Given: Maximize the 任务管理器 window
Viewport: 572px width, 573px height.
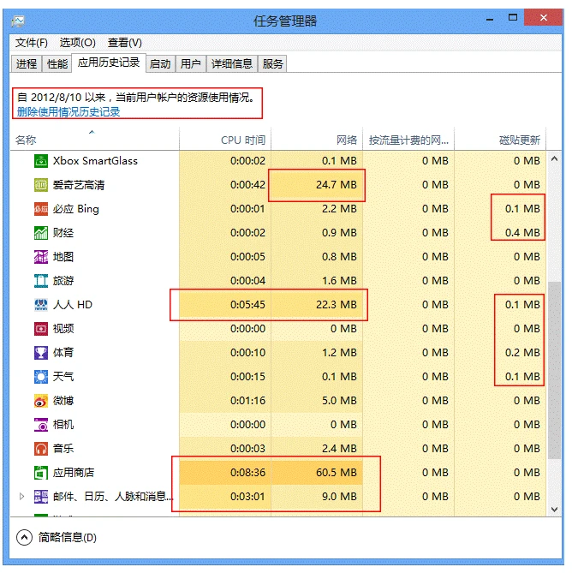Looking at the screenshot, I should click(513, 17).
